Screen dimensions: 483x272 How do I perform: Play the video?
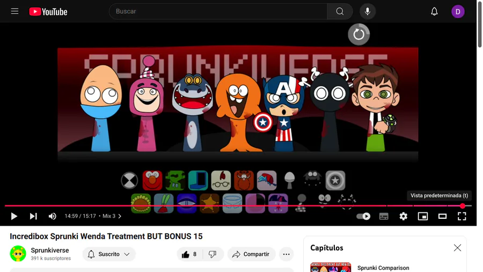14,216
